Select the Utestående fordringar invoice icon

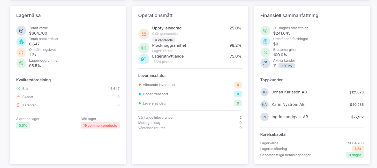[265, 41]
